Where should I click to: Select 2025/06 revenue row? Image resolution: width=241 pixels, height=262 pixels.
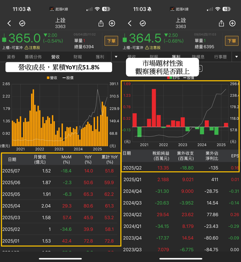click(60, 182)
